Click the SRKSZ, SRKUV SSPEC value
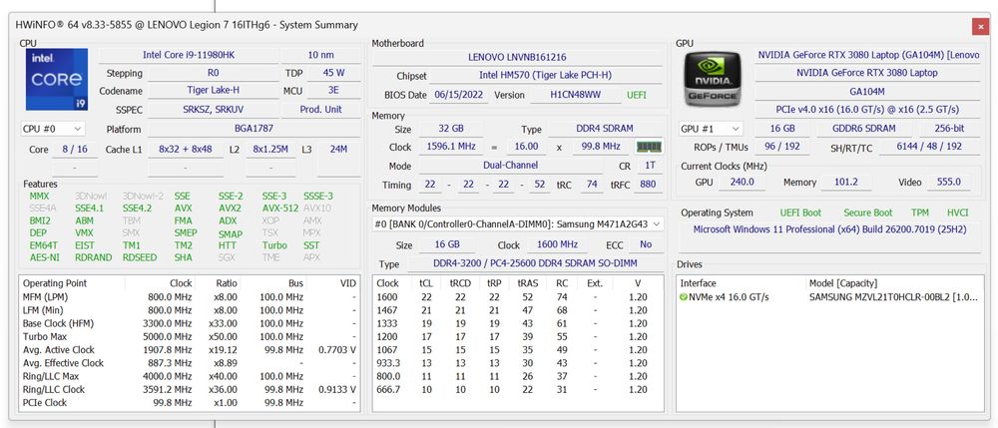 coord(214,110)
